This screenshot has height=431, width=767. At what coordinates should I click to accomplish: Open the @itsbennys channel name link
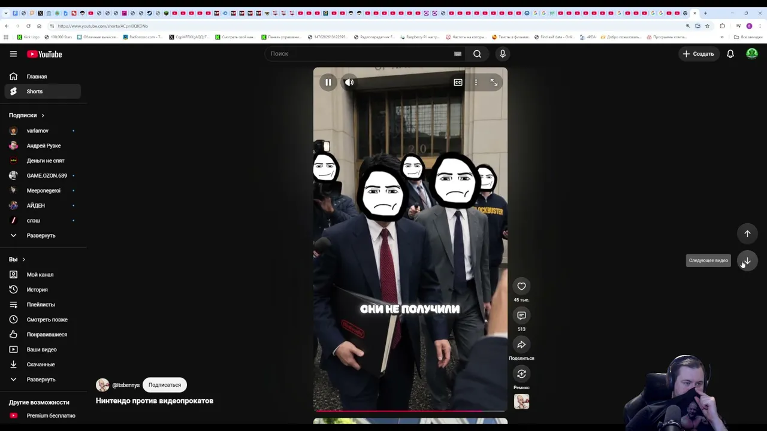126,385
